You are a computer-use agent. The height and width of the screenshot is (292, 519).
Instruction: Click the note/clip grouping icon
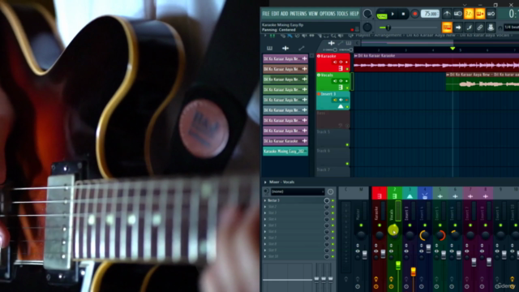[469, 28]
